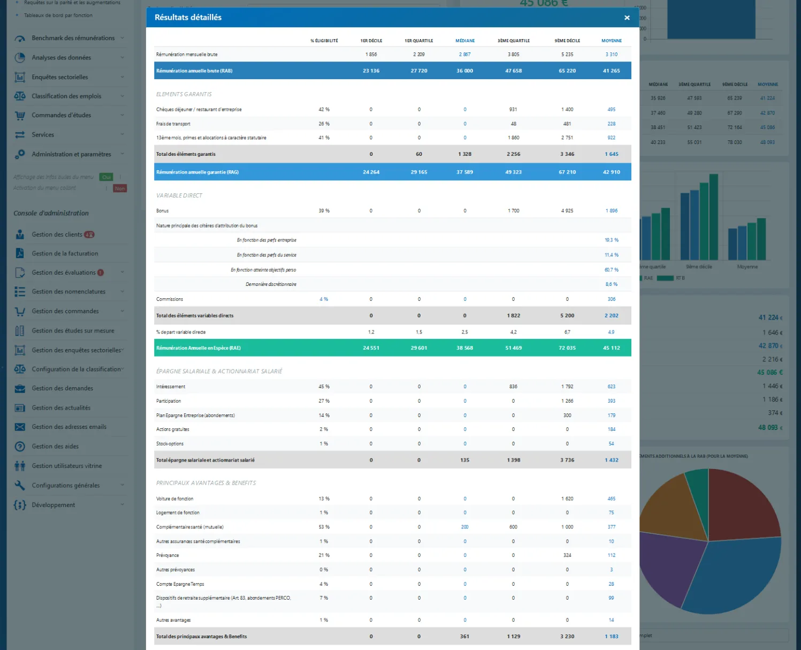Viewport: 801px width, 650px height.
Task: Click the Gestion des adresses emails envelope icon
Action: pos(20,427)
